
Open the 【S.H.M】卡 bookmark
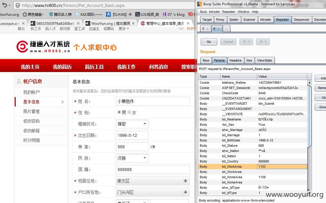click(119, 14)
